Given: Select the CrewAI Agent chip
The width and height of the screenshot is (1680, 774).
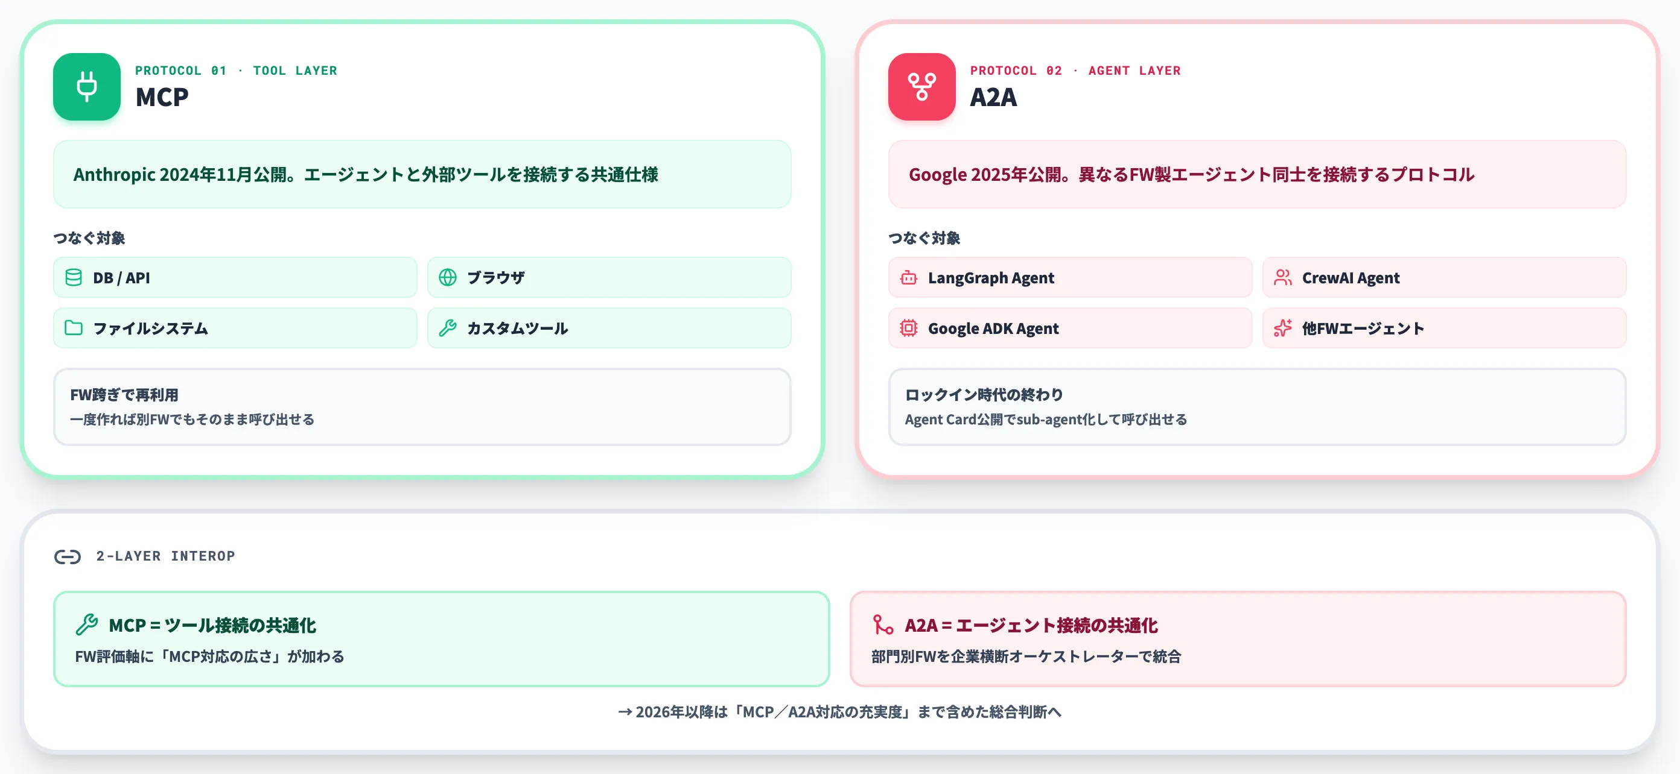Looking at the screenshot, I should [1445, 277].
